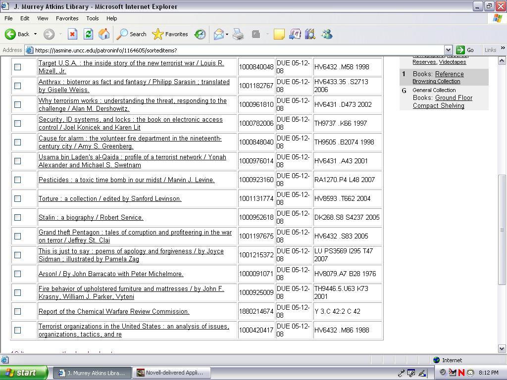Select the checkbox beside Torture: a collection
This screenshot has height=380, width=507.
click(18, 198)
